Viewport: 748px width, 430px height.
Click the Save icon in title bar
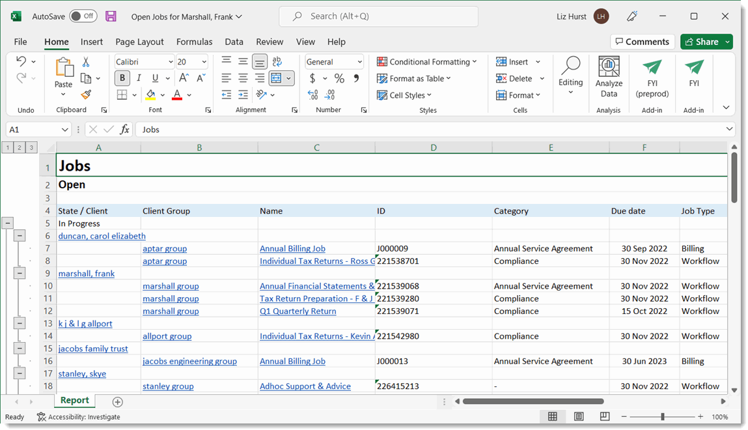111,16
